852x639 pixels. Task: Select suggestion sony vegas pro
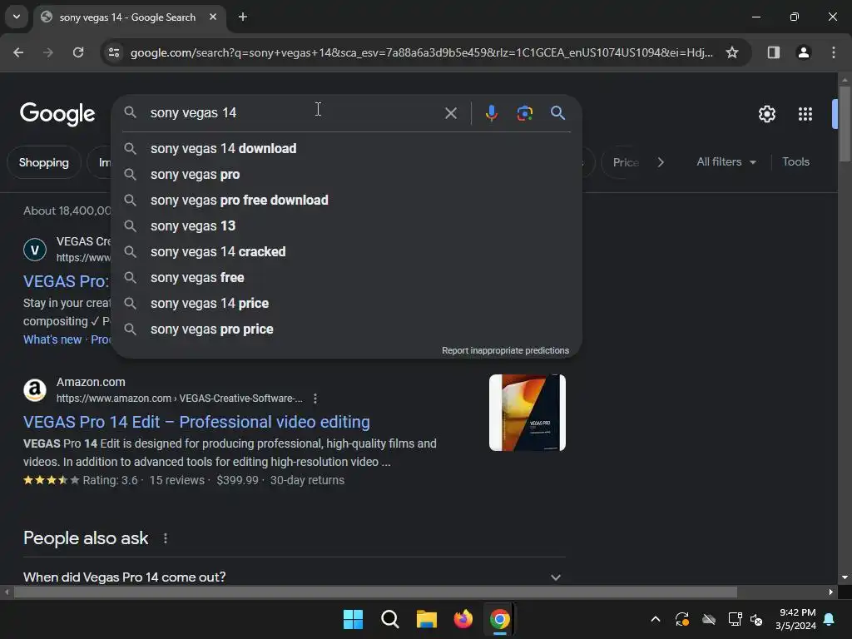pos(347,175)
